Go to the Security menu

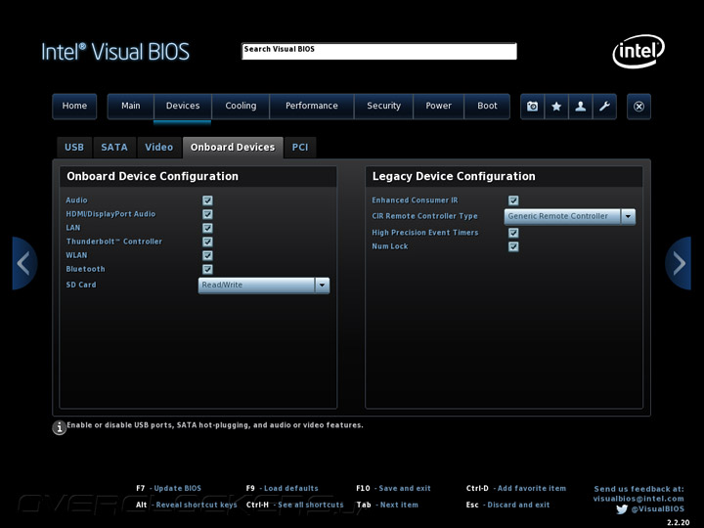383,106
